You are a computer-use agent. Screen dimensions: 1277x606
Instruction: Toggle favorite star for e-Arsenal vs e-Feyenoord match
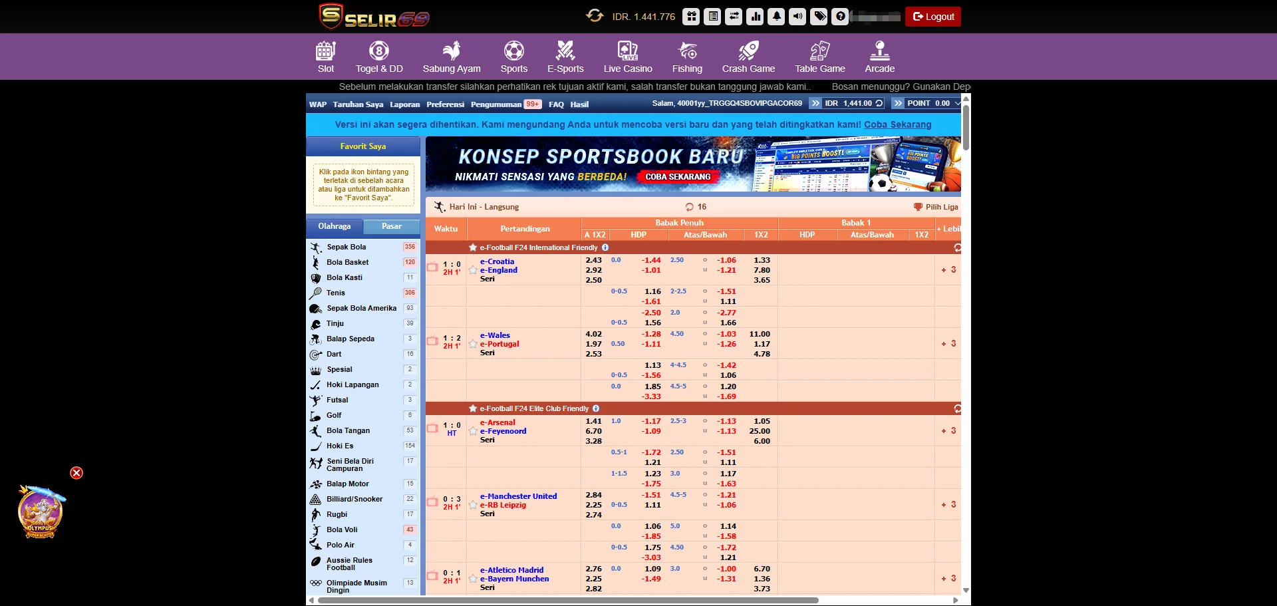(x=472, y=430)
